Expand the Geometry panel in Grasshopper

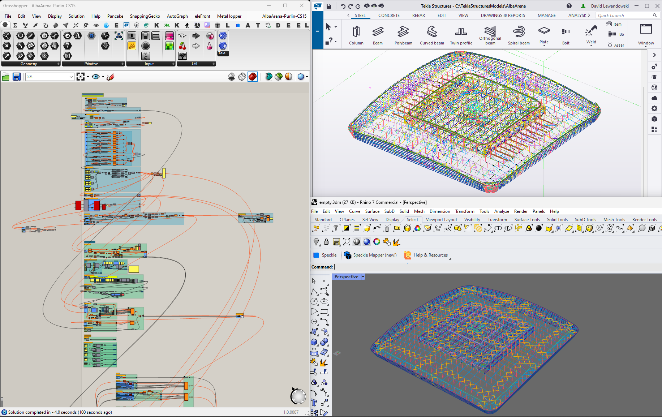(58, 64)
